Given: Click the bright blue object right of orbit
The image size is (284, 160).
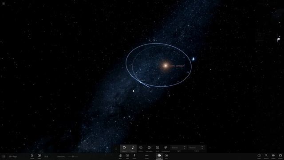Looking at the screenshot, I should click(193, 59).
